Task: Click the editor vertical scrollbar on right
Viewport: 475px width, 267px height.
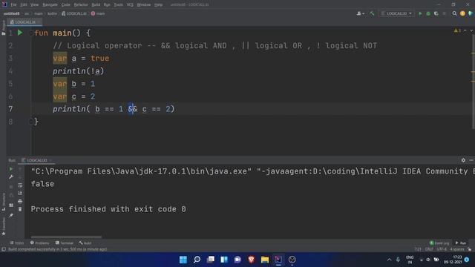Action: click(474, 82)
